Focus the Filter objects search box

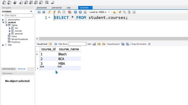click(19, 15)
